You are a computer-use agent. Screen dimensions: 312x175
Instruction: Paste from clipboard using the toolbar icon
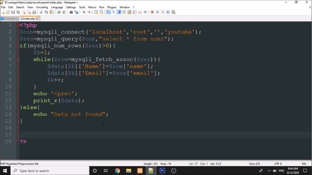pos(52,12)
